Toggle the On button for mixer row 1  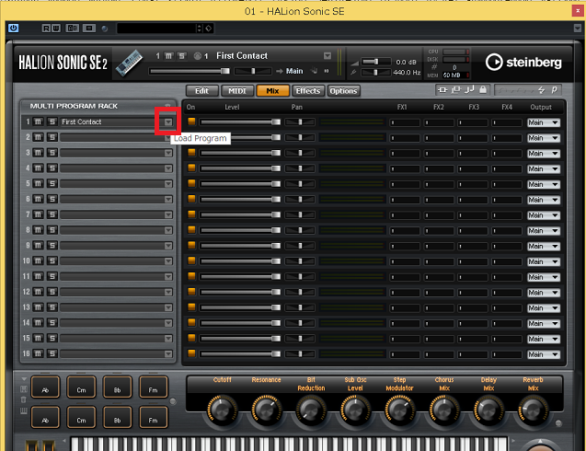coord(191,121)
